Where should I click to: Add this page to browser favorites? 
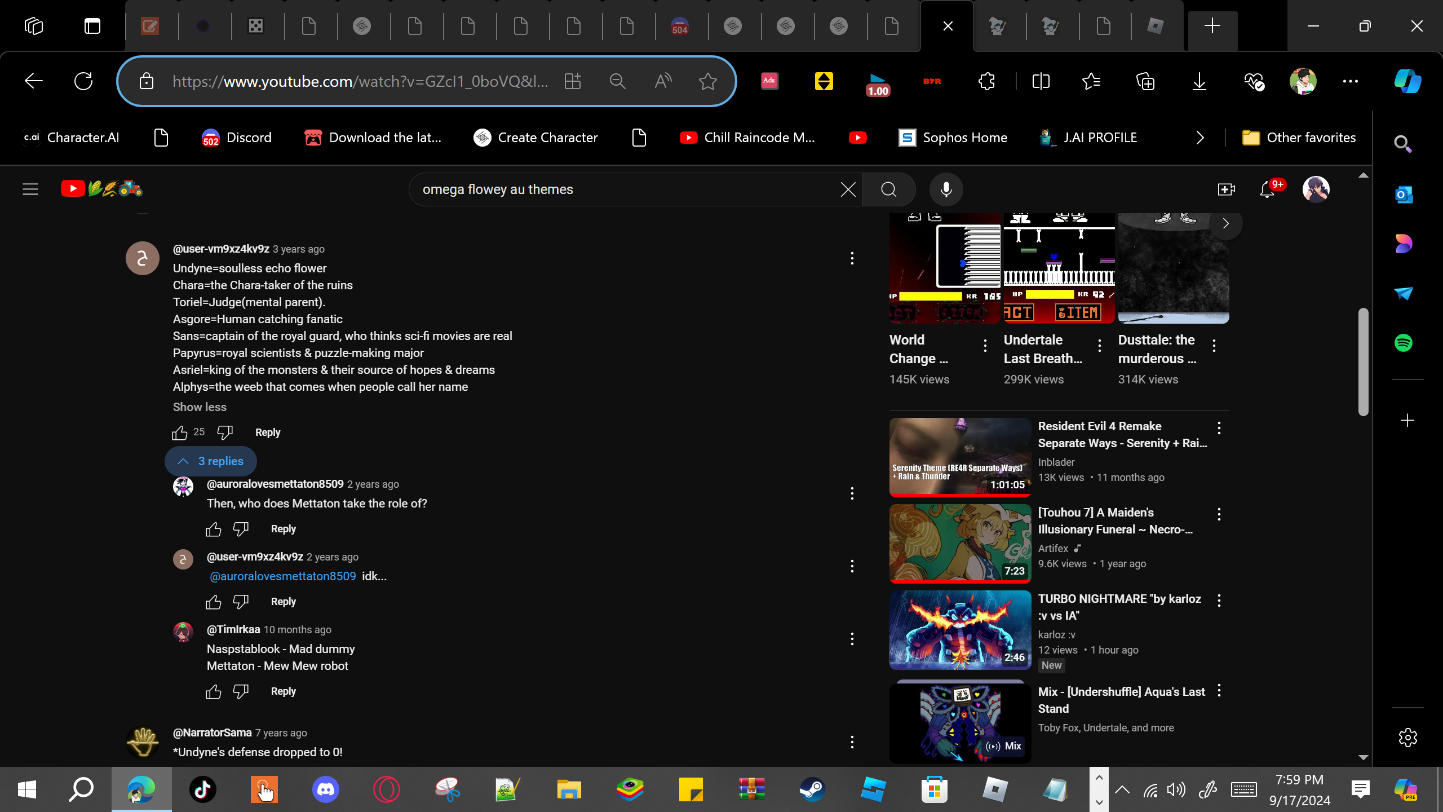pos(707,82)
